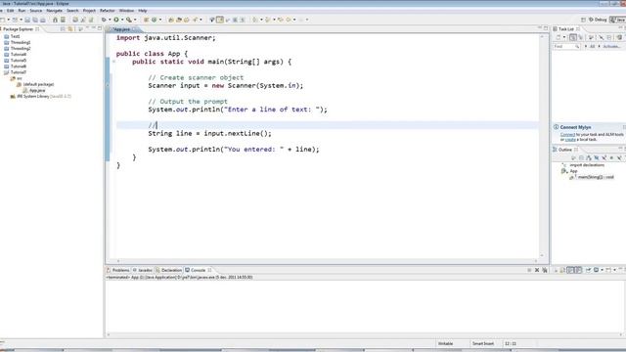Click the Print toolbar icon

[x=43, y=20]
